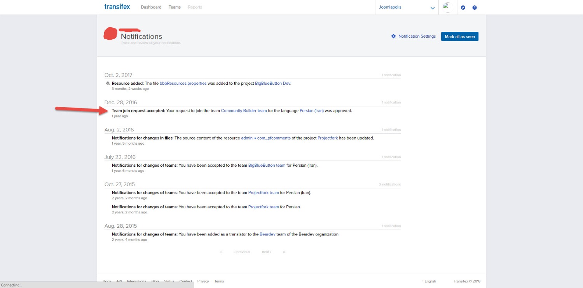Screen dimensions: 583x288
Task: Go to the next notifications page
Action: [x=267, y=252]
